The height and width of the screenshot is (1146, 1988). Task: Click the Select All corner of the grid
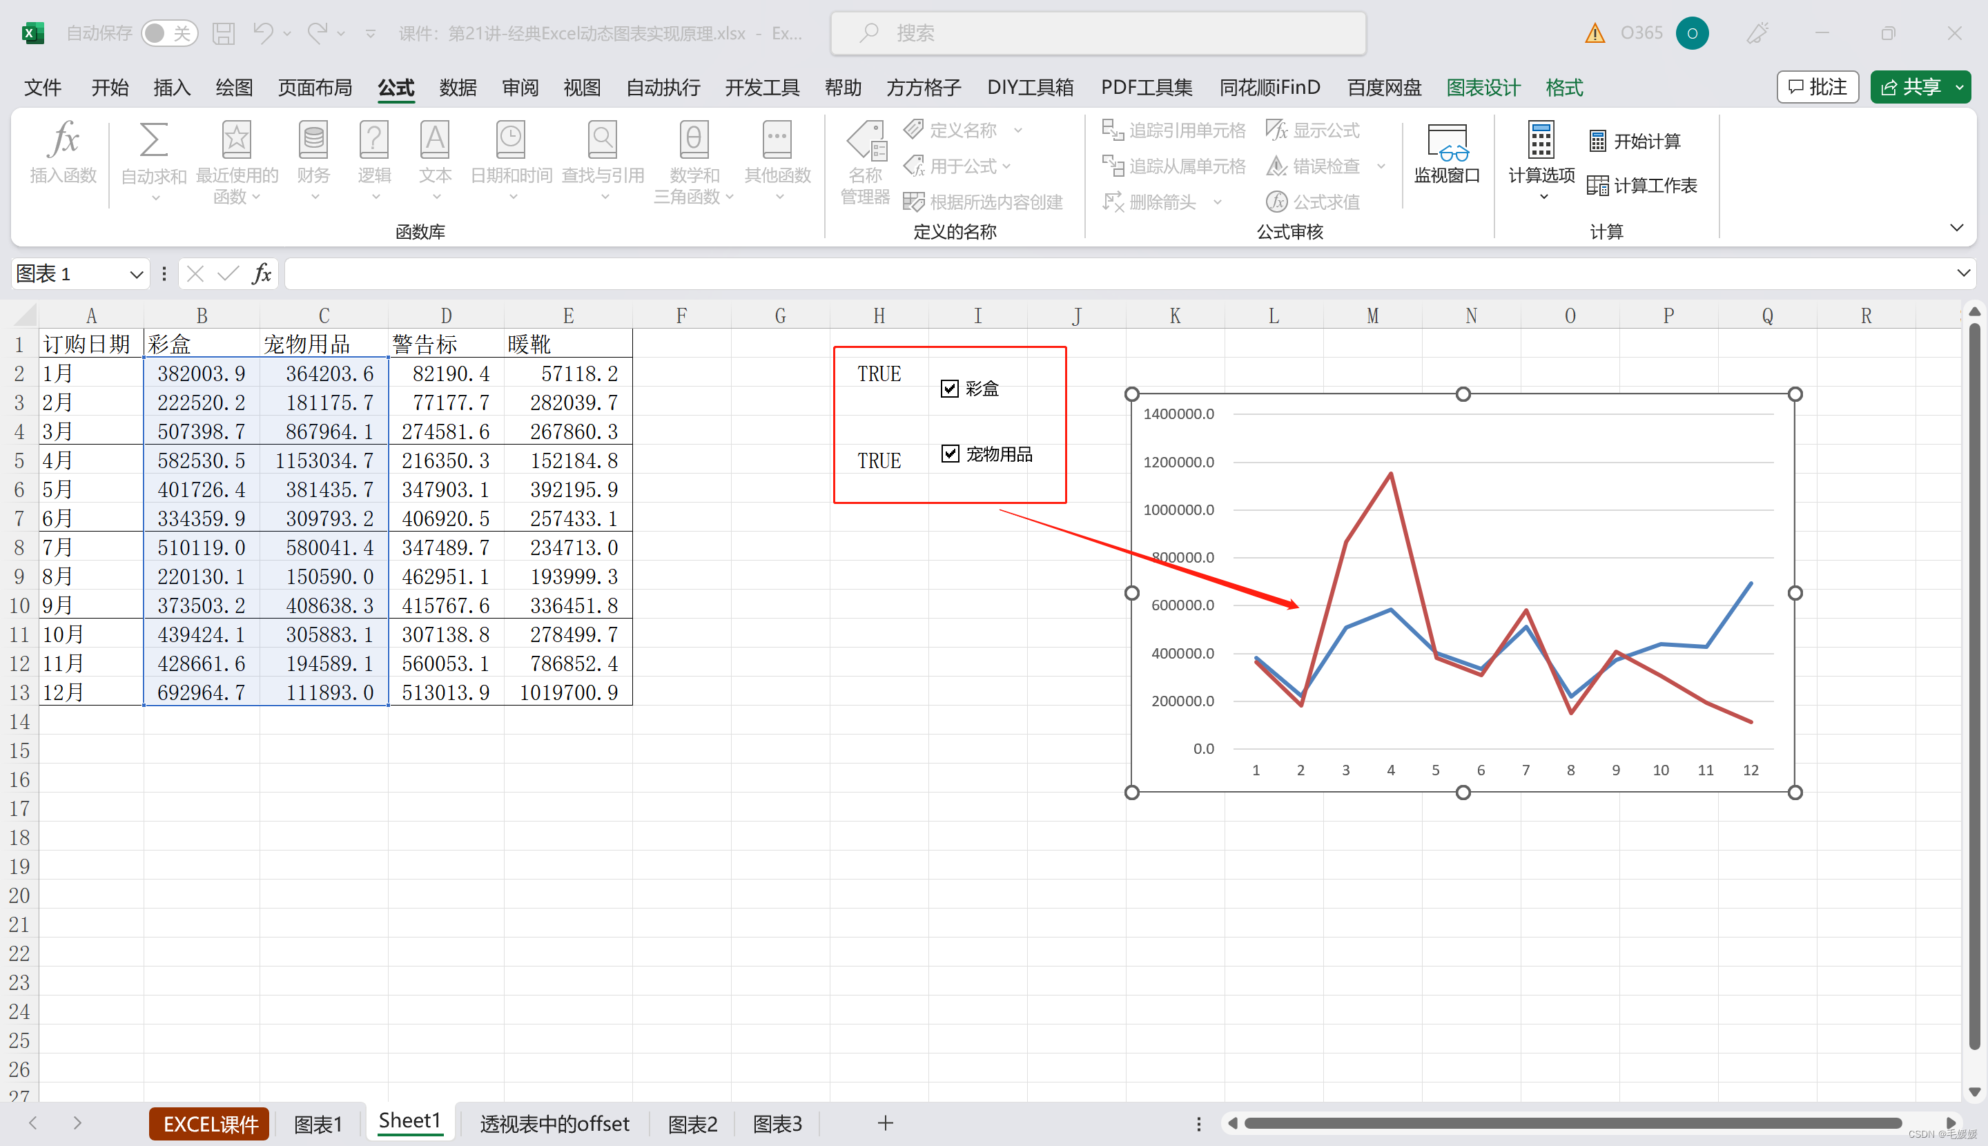(x=25, y=315)
